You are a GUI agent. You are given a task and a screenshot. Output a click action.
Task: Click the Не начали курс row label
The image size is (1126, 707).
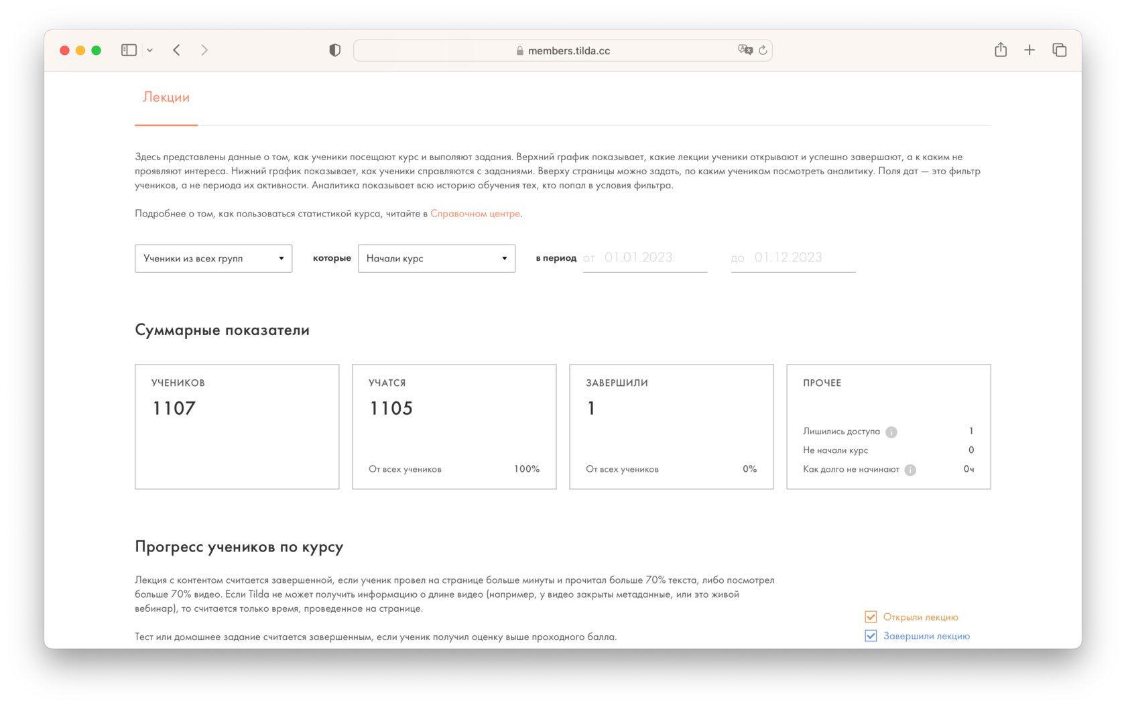(x=836, y=450)
